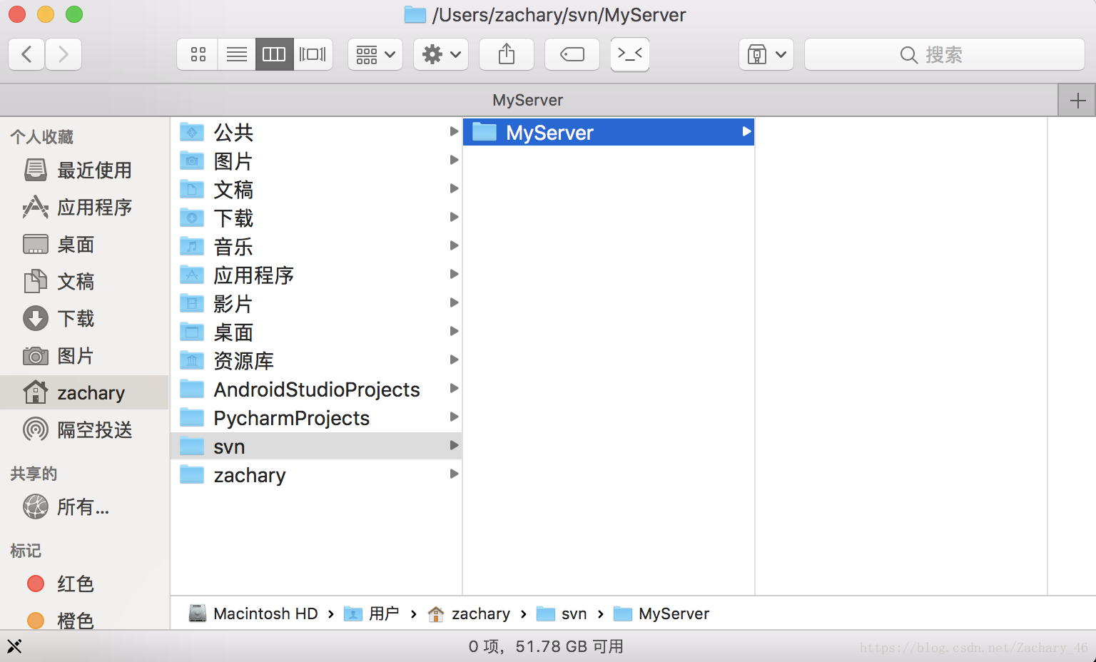Click svn in the path bar

click(x=562, y=613)
